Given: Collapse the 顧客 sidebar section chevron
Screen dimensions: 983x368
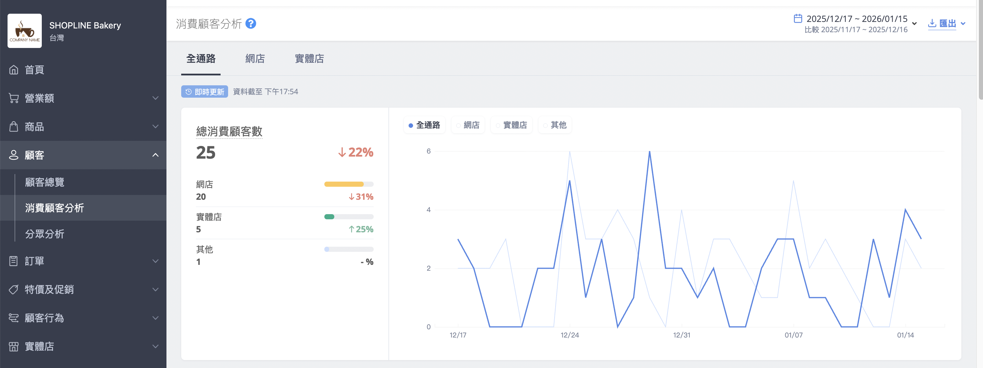Looking at the screenshot, I should [x=155, y=155].
